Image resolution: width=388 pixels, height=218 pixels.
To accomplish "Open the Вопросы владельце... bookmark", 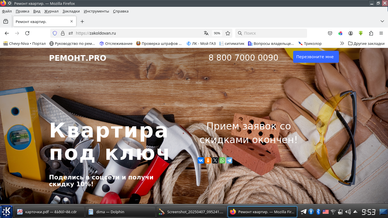I will [271, 43].
